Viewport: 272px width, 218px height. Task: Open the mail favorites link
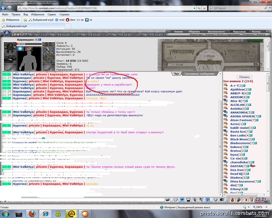[x=60, y=20]
